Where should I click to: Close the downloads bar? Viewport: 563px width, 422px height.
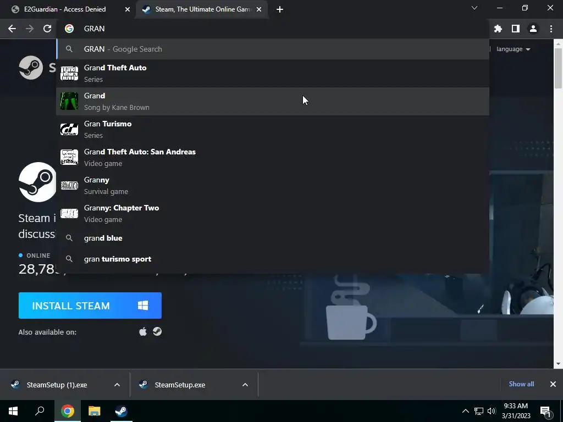click(x=553, y=384)
